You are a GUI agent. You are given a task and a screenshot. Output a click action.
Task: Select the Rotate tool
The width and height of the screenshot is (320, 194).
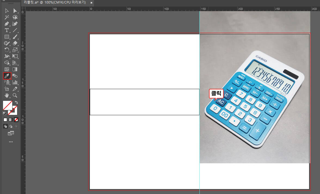coord(7,50)
